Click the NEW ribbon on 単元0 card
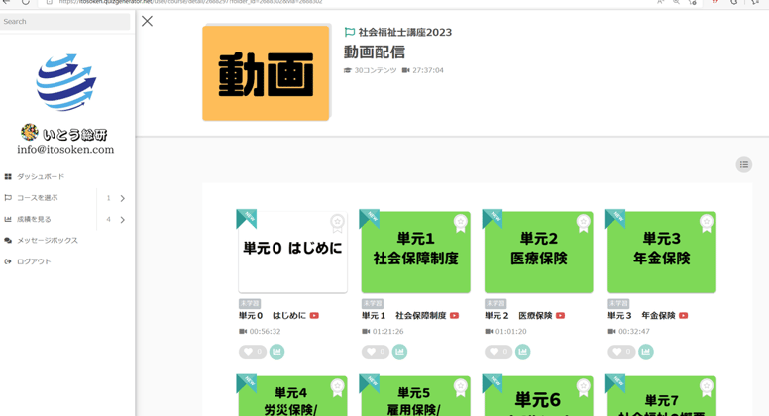The image size is (769, 416). pyautogui.click(x=245, y=217)
